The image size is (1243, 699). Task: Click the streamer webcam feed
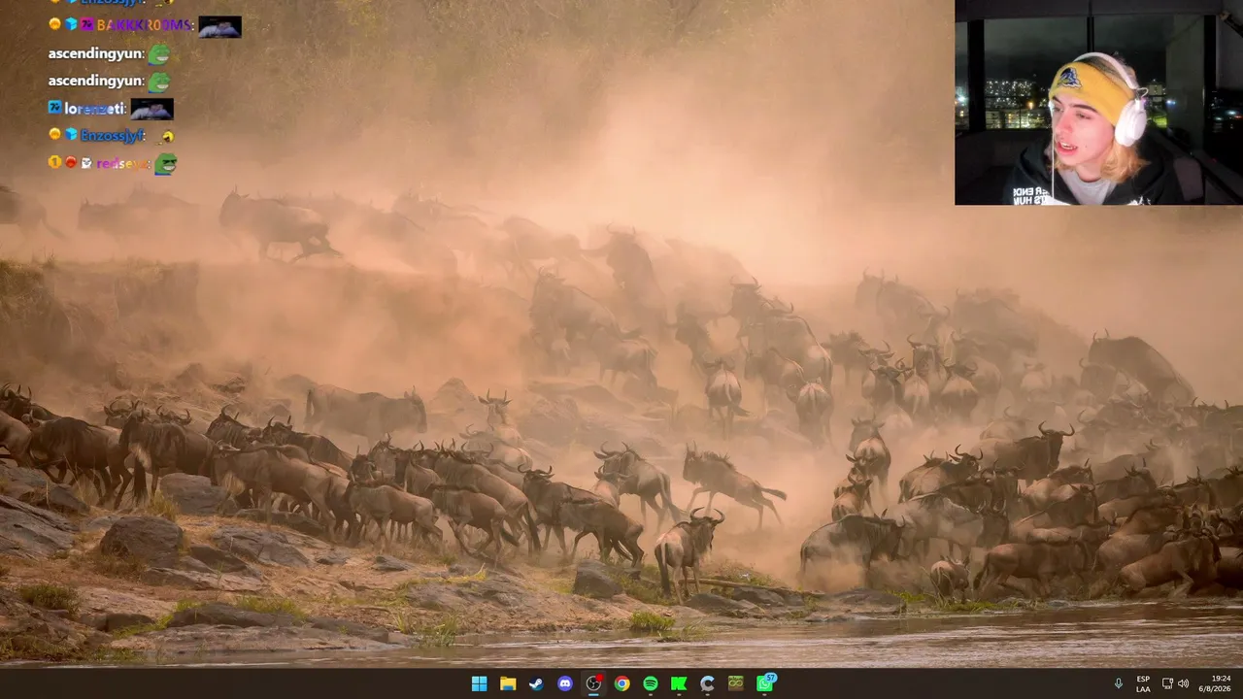(1098, 103)
